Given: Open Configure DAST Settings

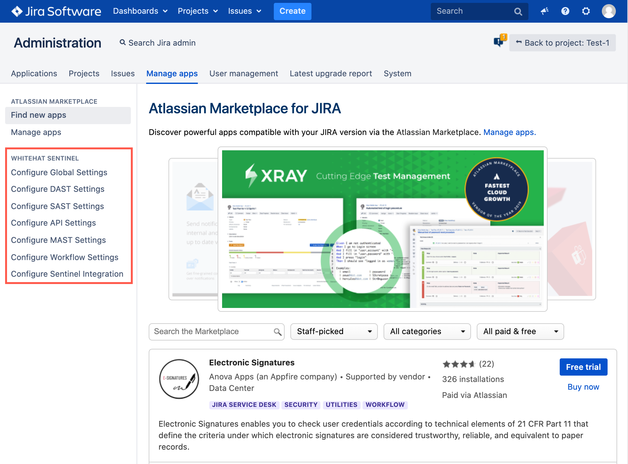Looking at the screenshot, I should coord(58,189).
